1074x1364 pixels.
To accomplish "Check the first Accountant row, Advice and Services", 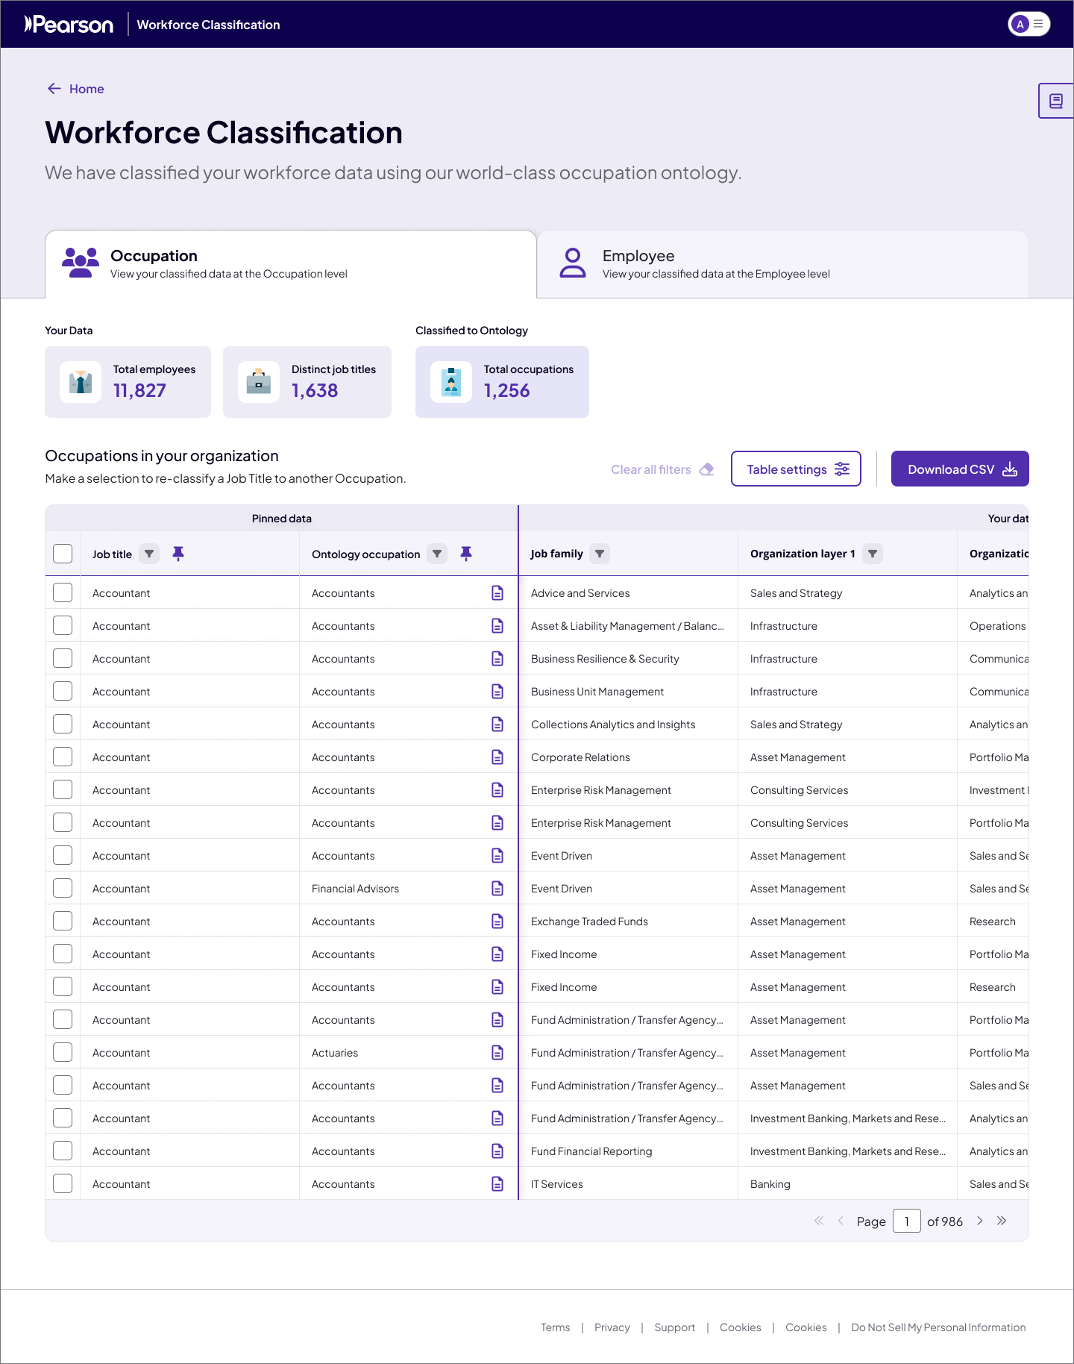I will (63, 592).
